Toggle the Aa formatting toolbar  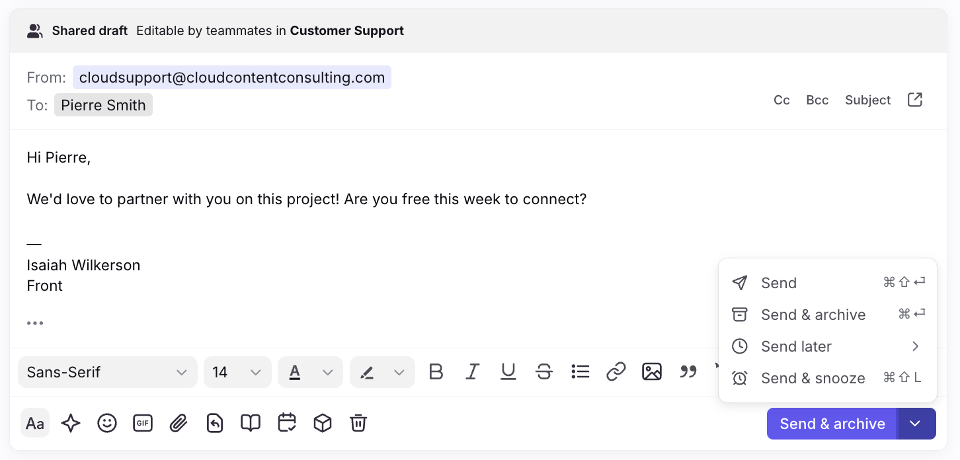point(35,423)
